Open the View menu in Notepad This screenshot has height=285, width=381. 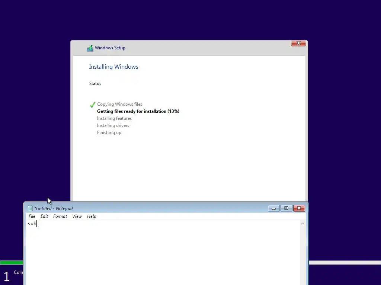[77, 216]
